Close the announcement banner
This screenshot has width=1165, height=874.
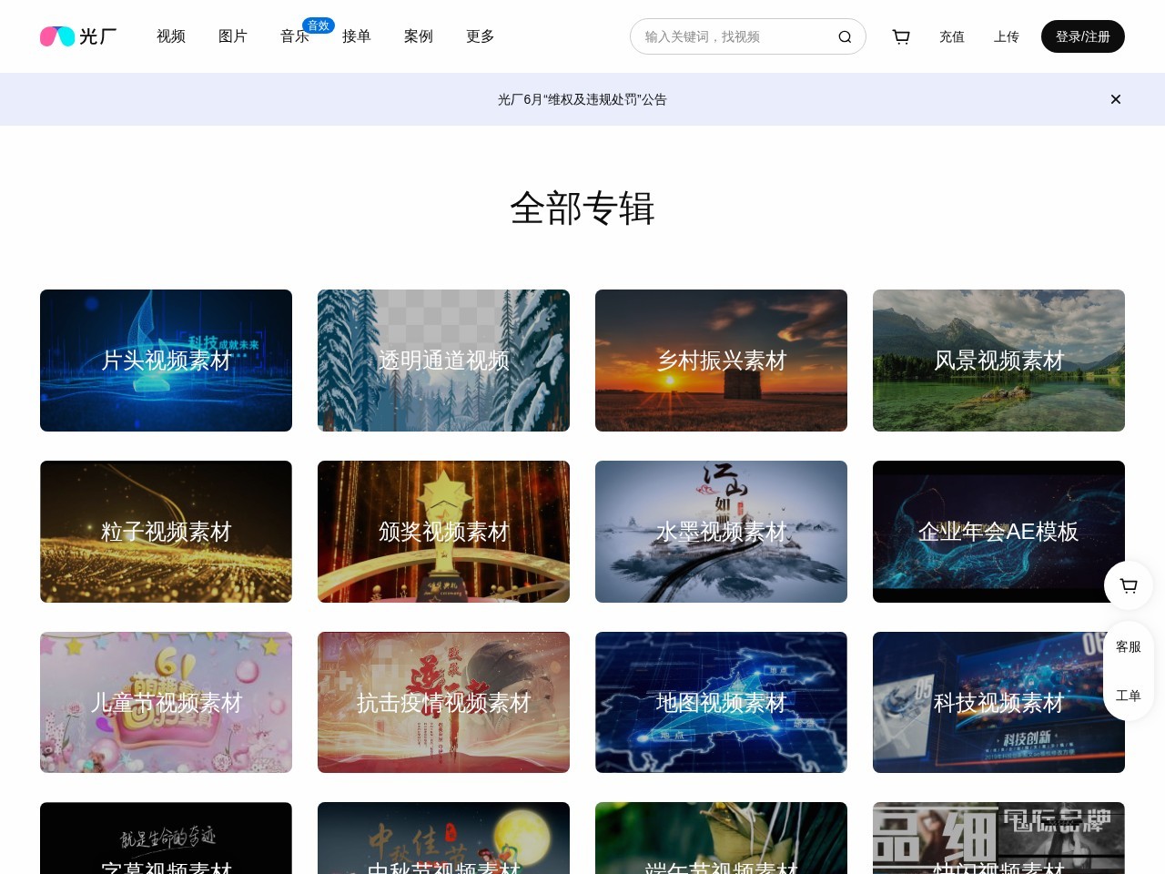[x=1116, y=99]
